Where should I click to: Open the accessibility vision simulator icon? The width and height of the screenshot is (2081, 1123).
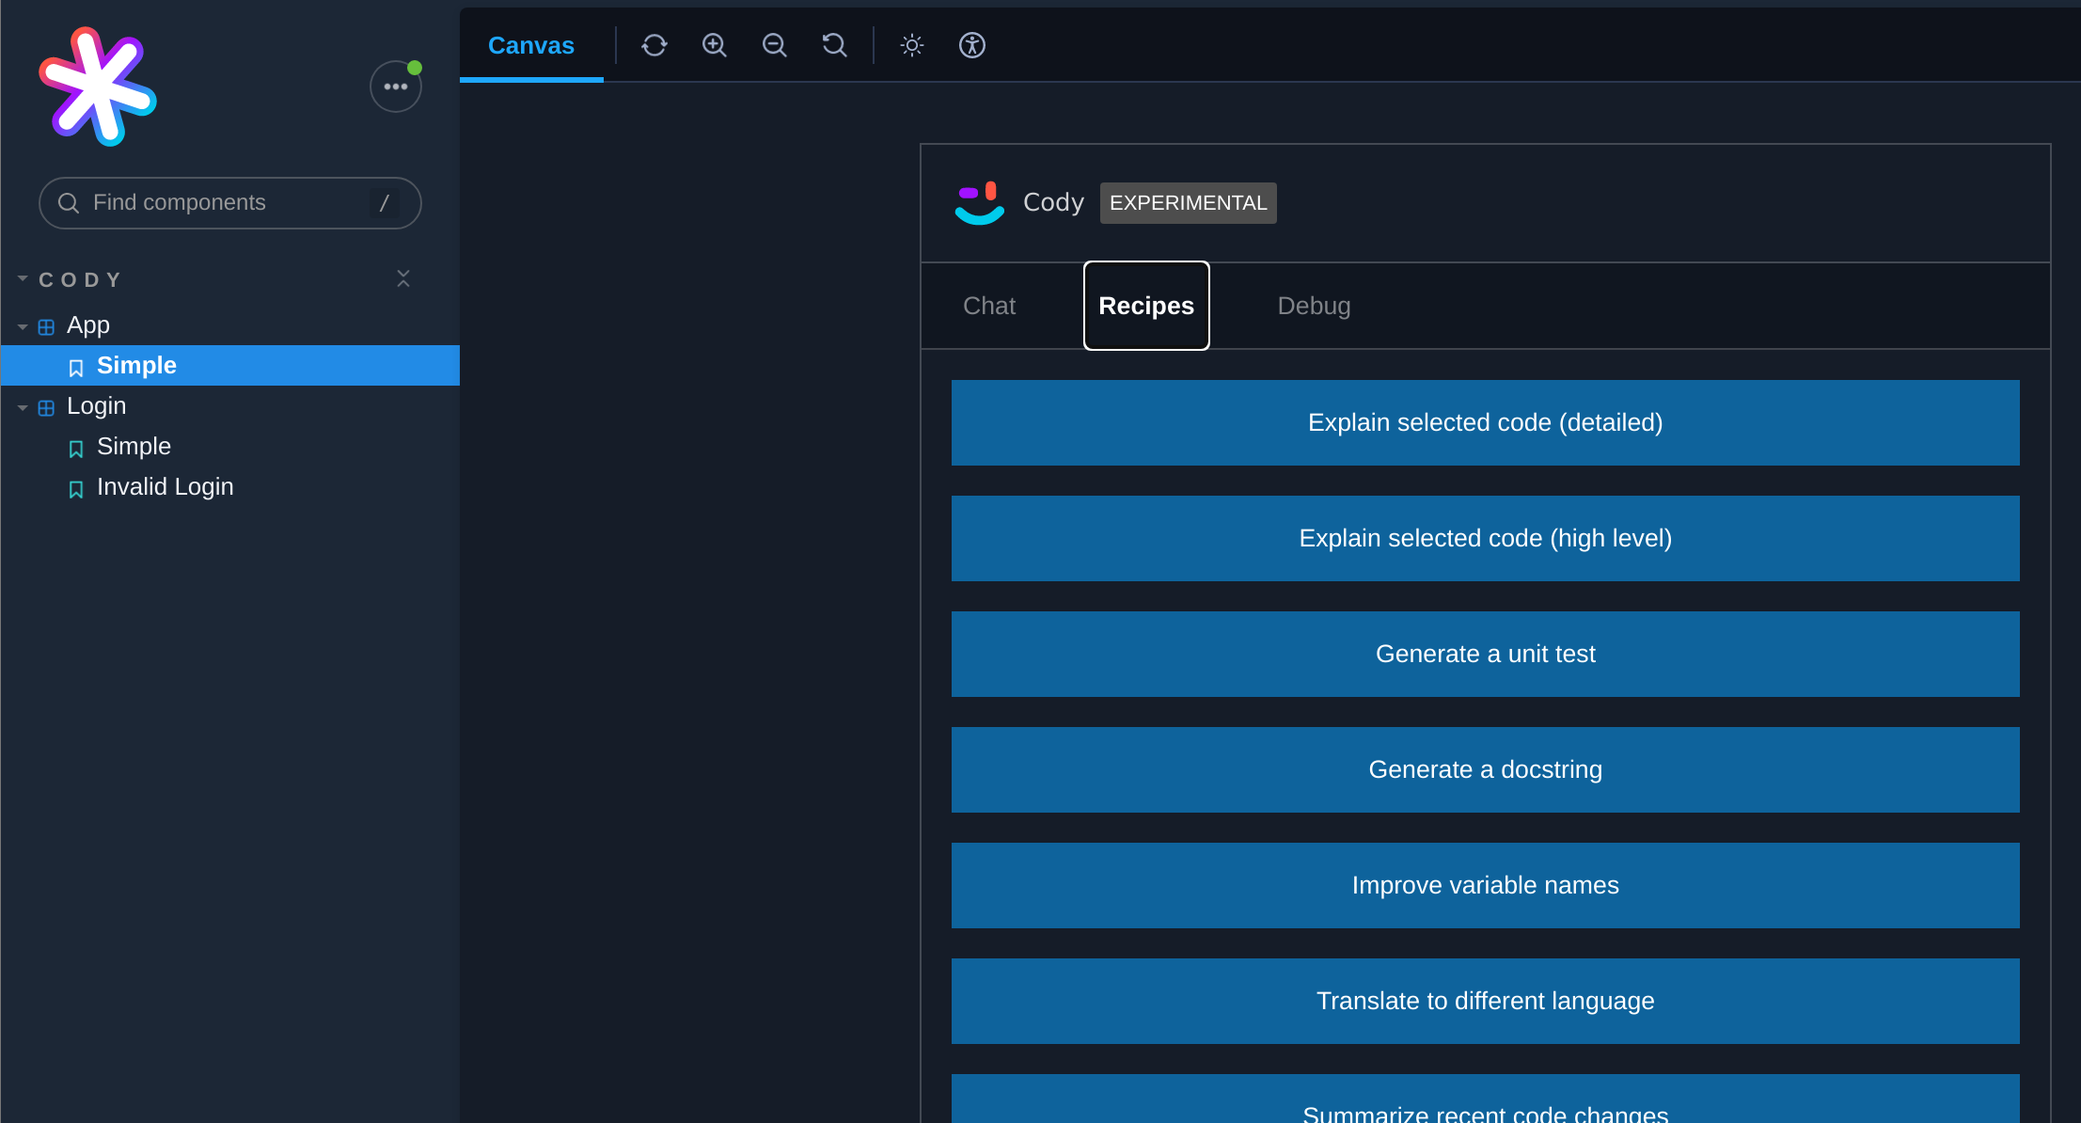click(972, 45)
